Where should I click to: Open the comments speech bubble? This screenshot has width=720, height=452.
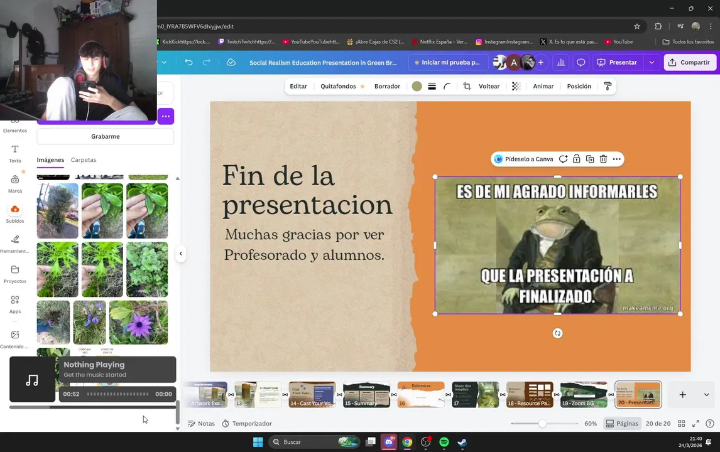point(581,62)
